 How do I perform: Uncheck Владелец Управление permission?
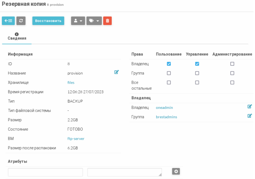pos(197,64)
